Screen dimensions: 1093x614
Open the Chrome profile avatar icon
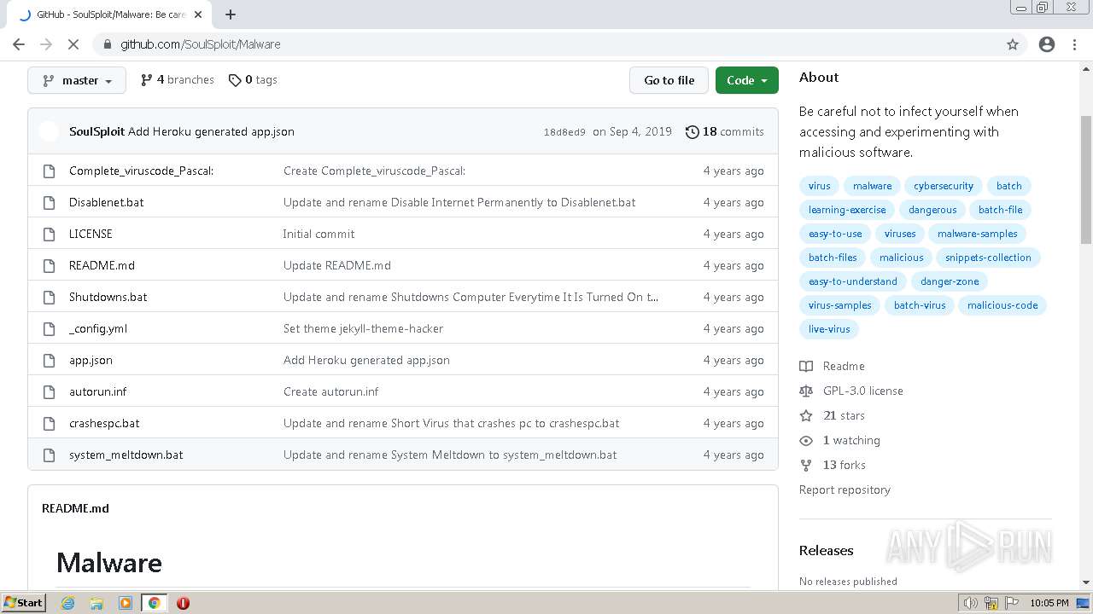tap(1047, 44)
